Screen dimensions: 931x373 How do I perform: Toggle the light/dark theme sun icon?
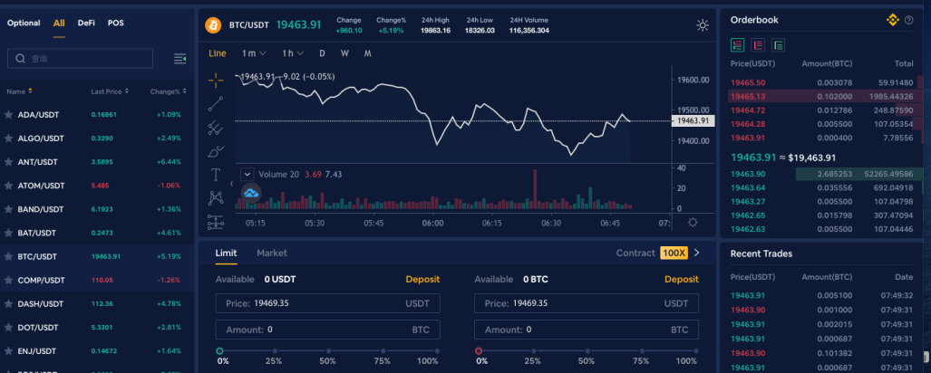click(x=703, y=25)
